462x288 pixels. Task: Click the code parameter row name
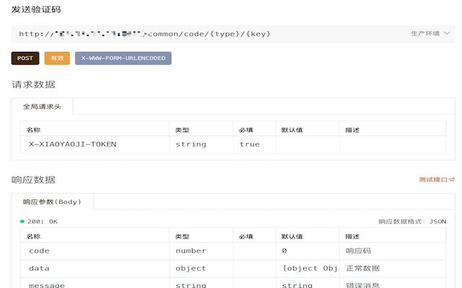(x=39, y=251)
